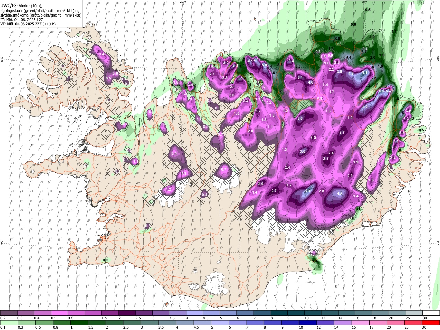
Task: Pick upper snow scale swatch between 14 and 16
Action: (x=346, y=313)
